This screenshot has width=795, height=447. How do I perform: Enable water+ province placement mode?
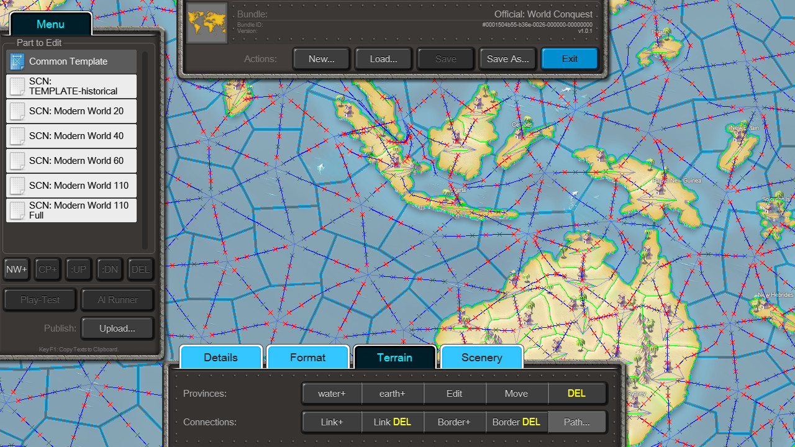point(332,393)
